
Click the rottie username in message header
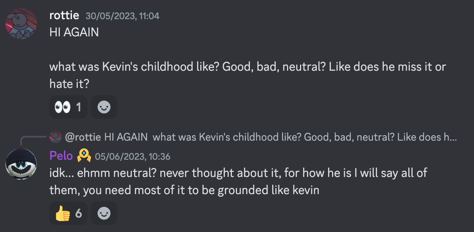[x=64, y=16]
